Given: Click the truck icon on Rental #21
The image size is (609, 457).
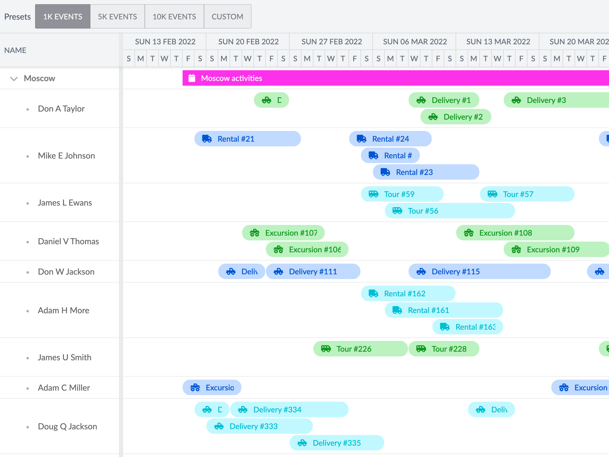Looking at the screenshot, I should [x=207, y=138].
